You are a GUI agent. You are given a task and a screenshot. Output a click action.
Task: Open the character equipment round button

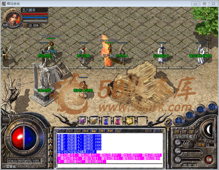click(179, 121)
